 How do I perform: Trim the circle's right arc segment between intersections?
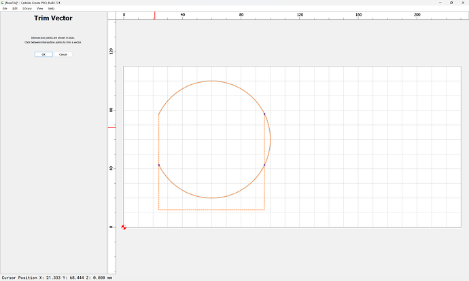point(271,139)
